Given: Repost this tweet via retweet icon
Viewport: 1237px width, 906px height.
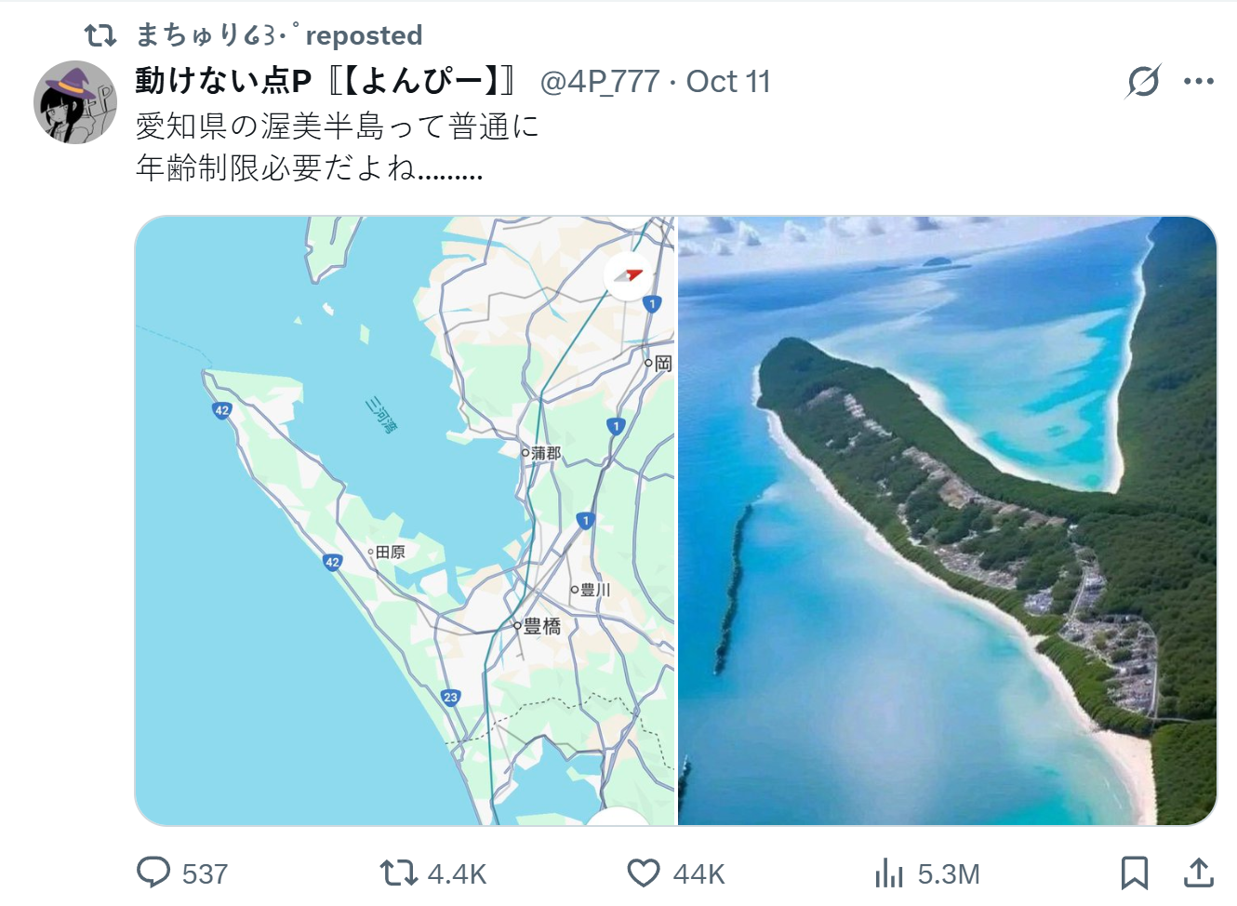Looking at the screenshot, I should pyautogui.click(x=398, y=873).
